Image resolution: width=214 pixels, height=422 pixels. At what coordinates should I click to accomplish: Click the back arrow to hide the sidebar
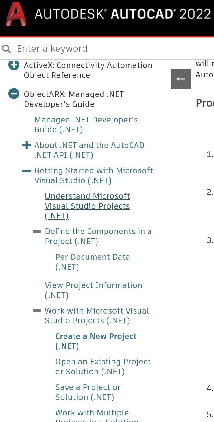180,79
